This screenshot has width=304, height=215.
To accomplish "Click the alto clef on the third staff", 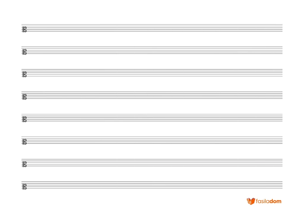I will tap(24, 75).
